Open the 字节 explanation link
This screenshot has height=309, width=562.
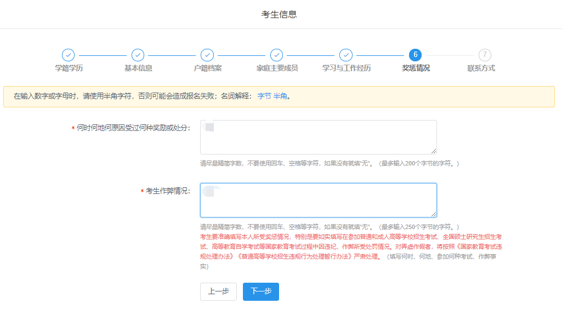point(264,96)
